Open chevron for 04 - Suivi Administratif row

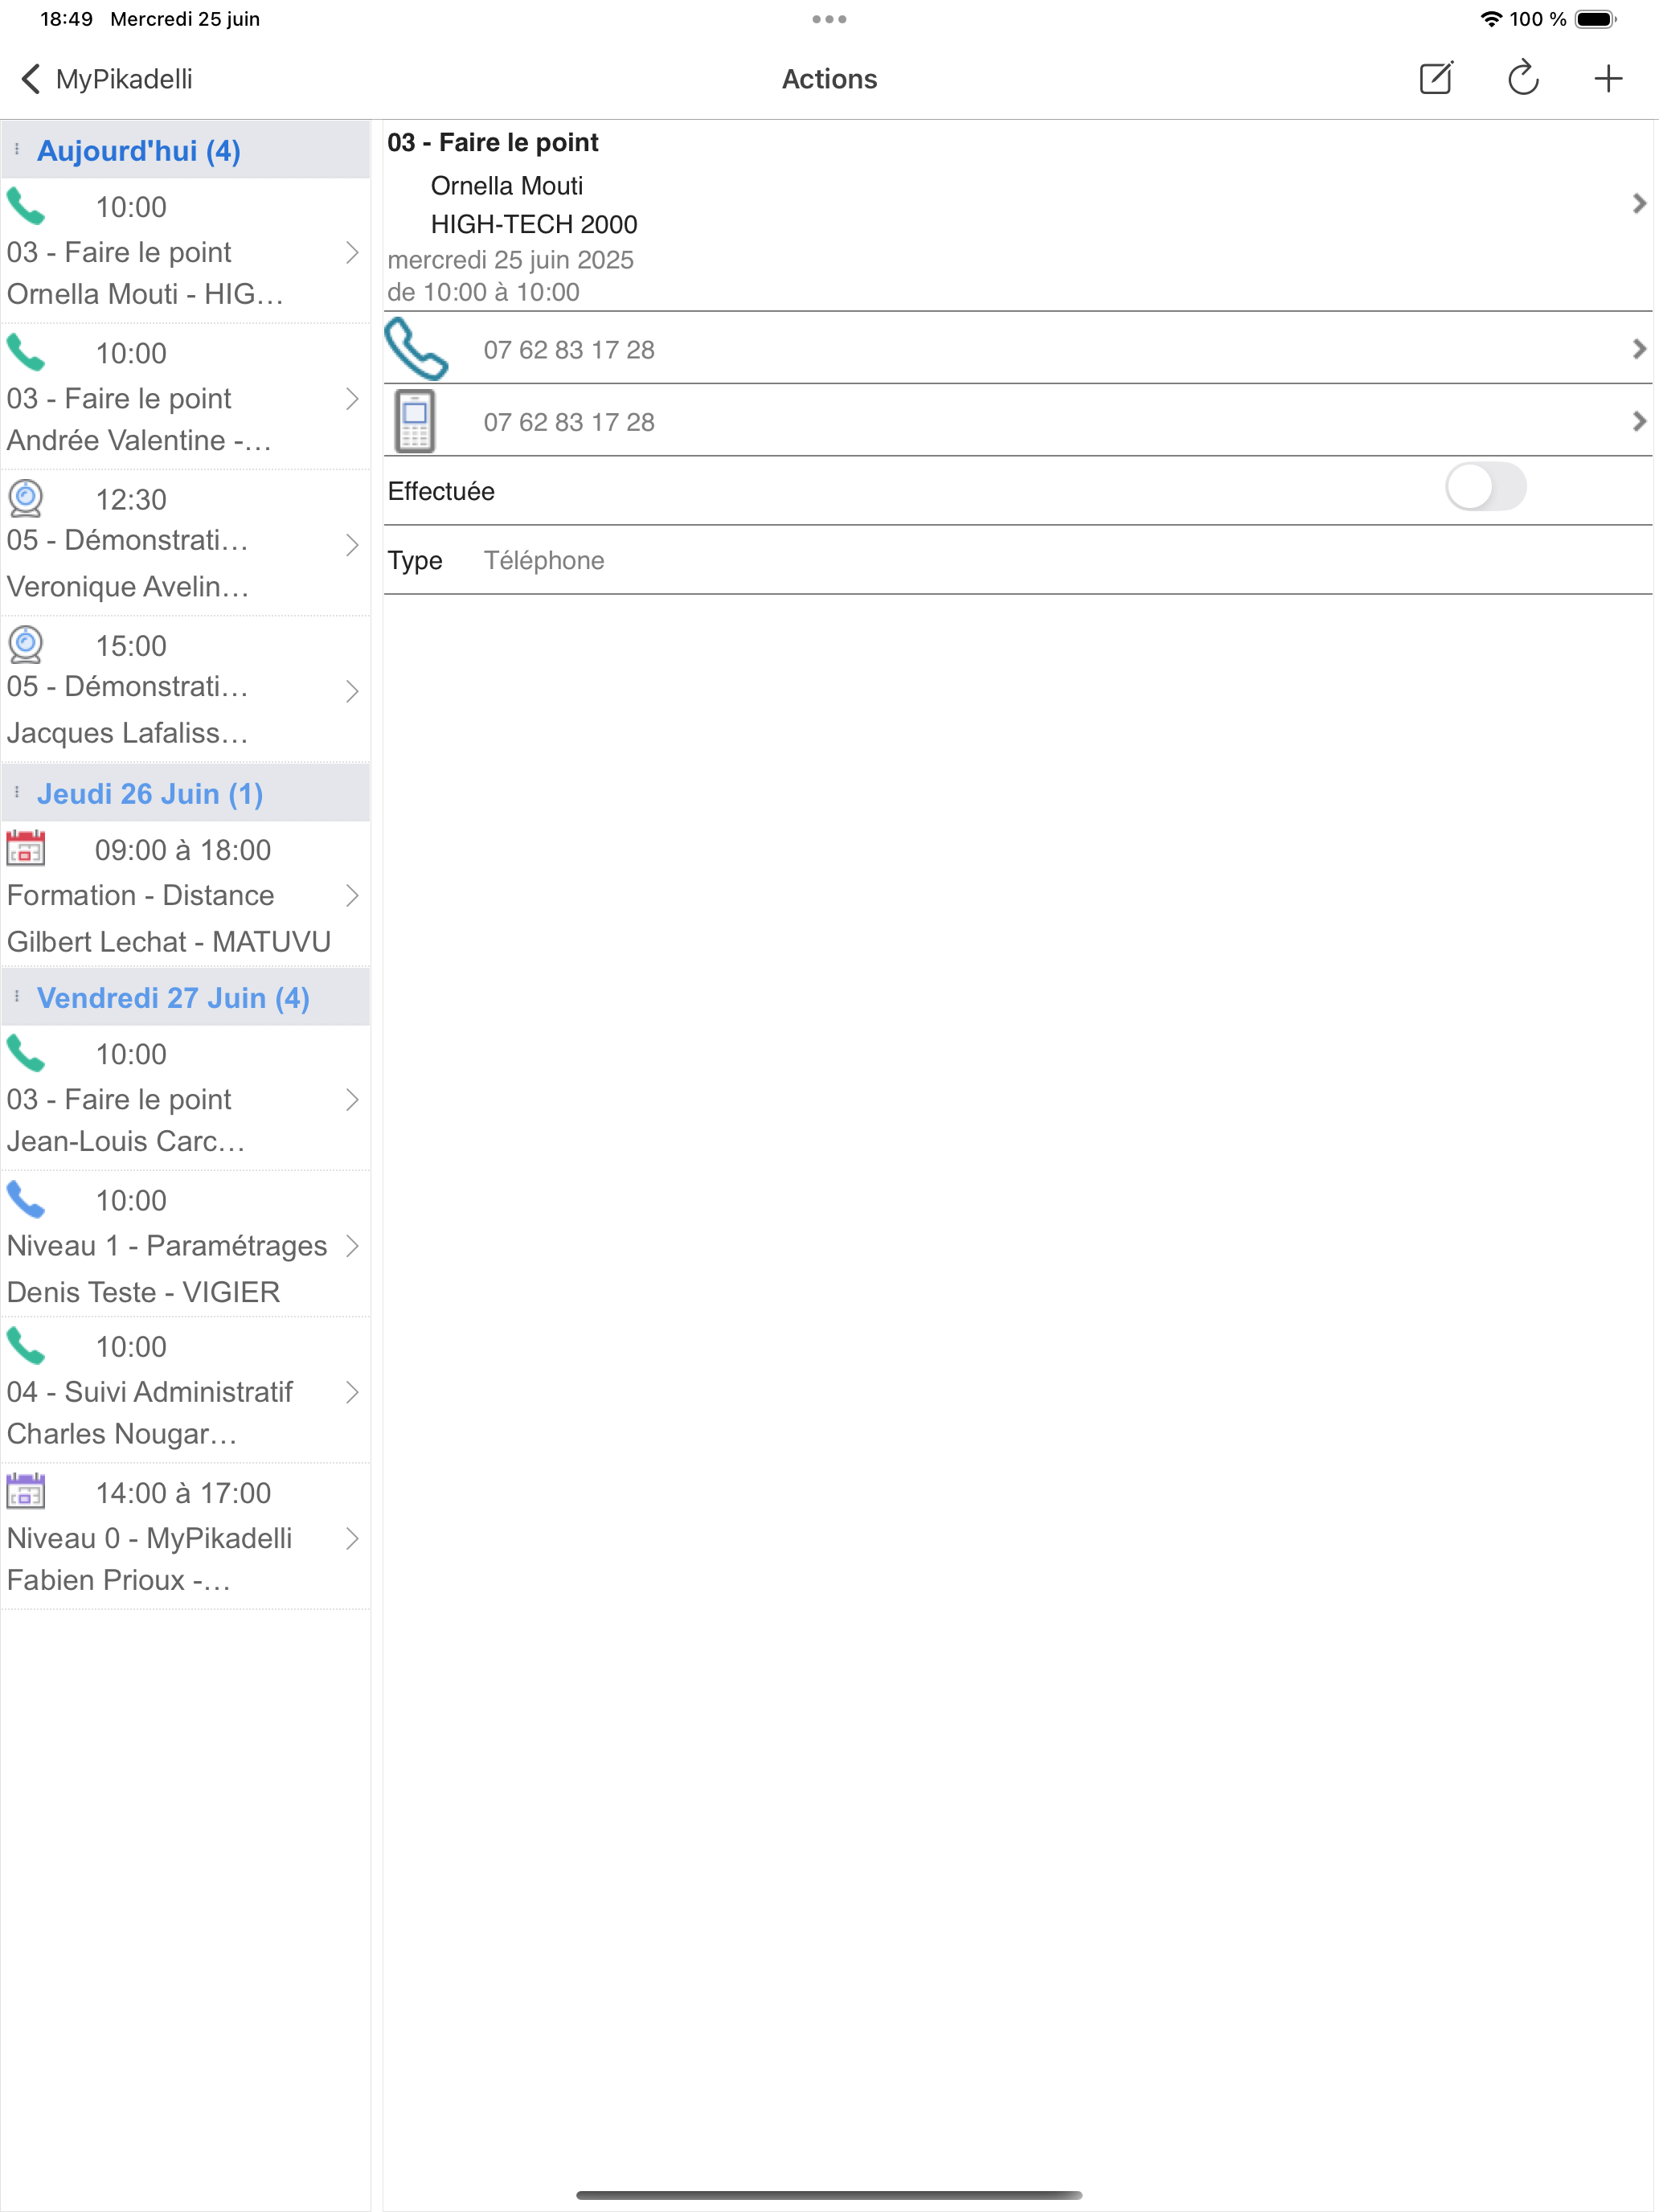pos(352,1392)
